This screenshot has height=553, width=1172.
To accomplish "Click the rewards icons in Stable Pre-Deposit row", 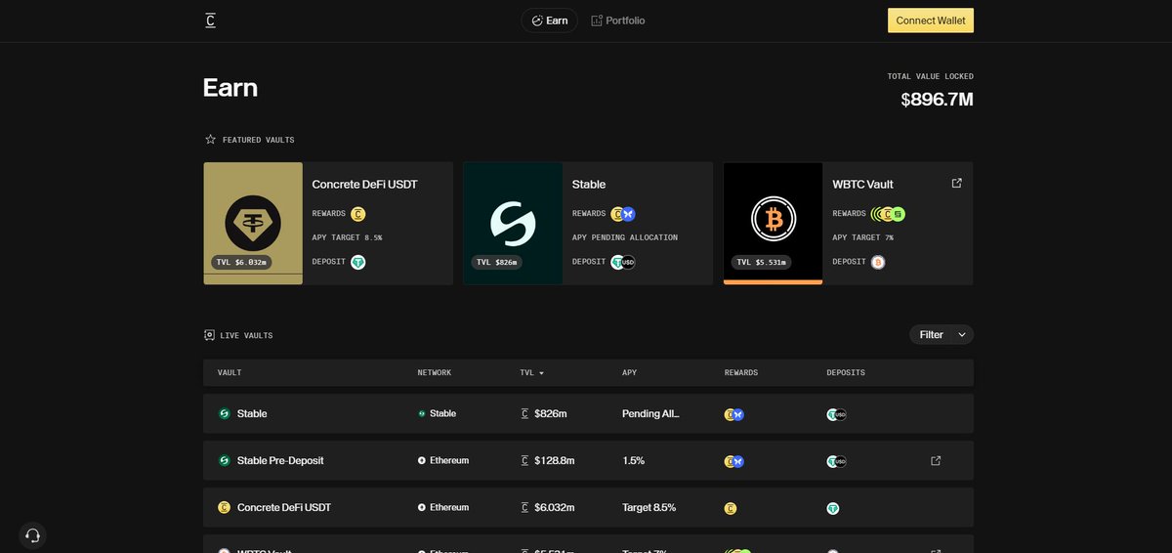I will coord(734,461).
